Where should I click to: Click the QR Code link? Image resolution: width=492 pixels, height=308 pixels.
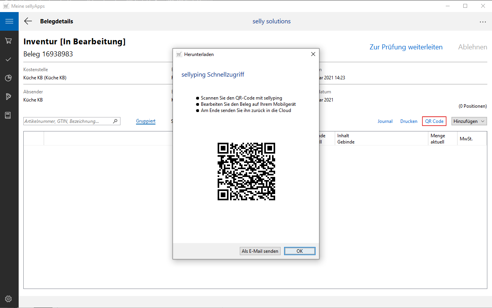[x=434, y=121]
